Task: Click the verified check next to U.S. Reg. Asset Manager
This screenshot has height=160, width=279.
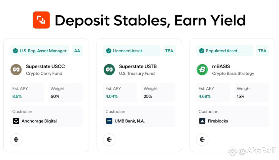Action: [15, 51]
